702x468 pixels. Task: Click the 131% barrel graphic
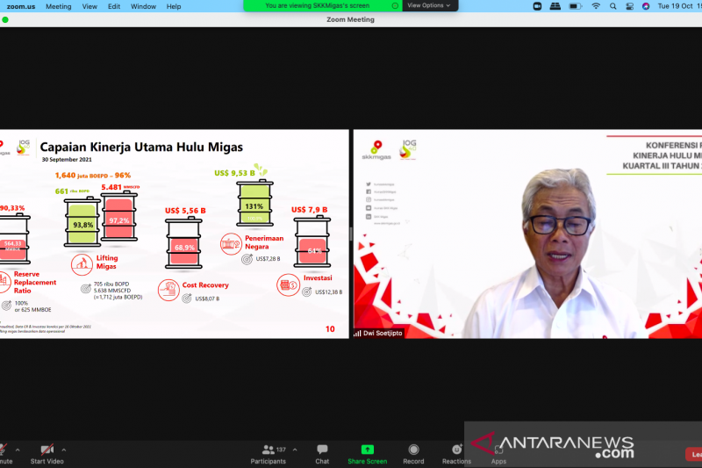pos(254,203)
